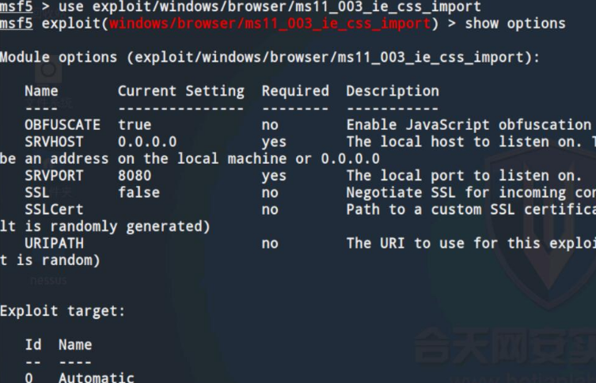Click the 'Module options' heading text
This screenshot has height=383, width=596.
pyautogui.click(x=59, y=58)
